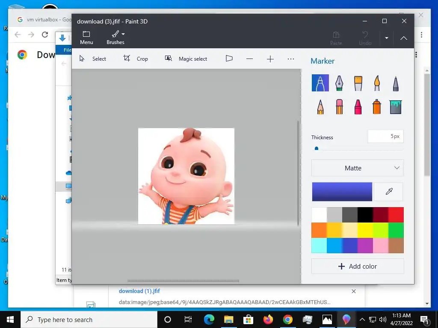Open Chrome from taskbar

[x=287, y=319]
